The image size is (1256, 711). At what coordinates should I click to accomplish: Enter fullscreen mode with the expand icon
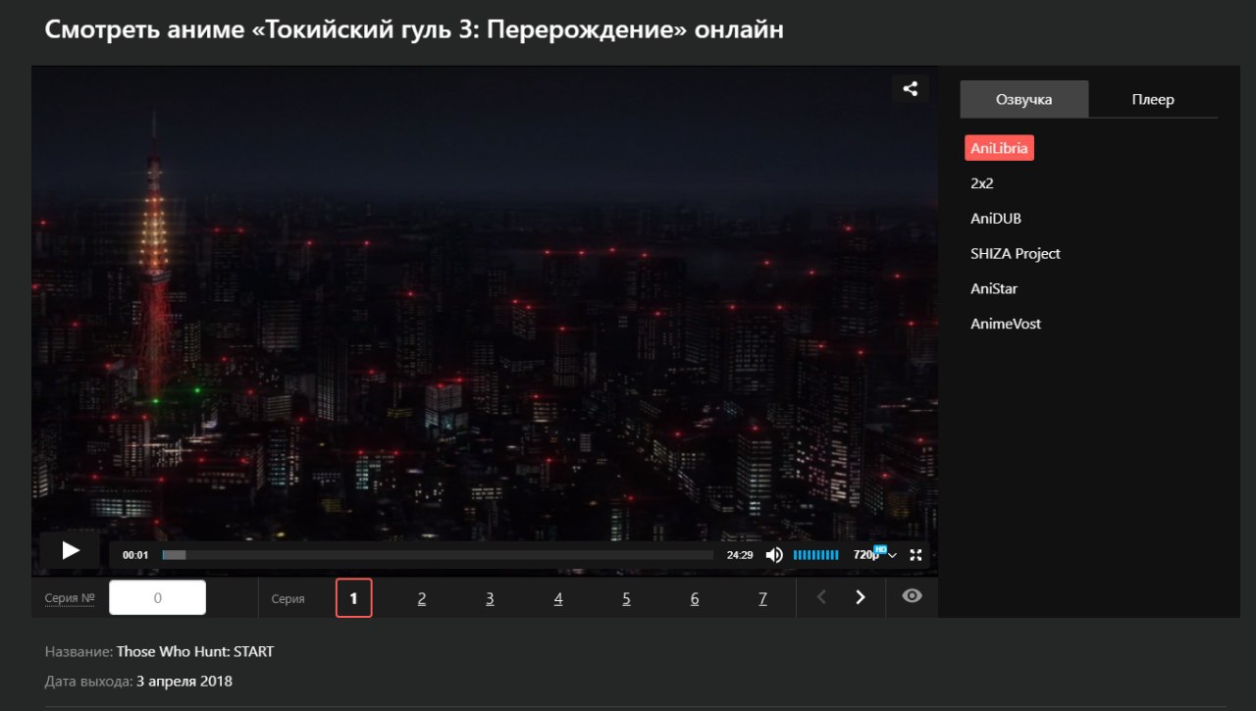pos(916,555)
